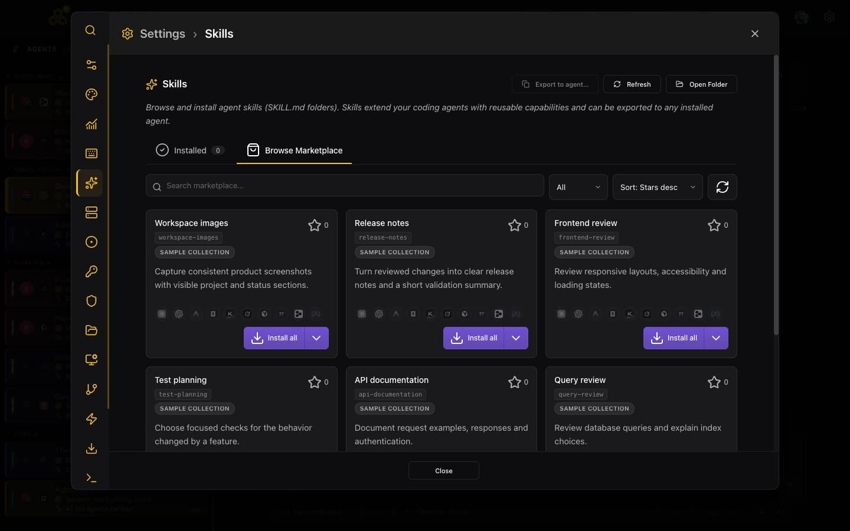Click the skills list vertical scrollbar
850x531 pixels.
click(776, 195)
